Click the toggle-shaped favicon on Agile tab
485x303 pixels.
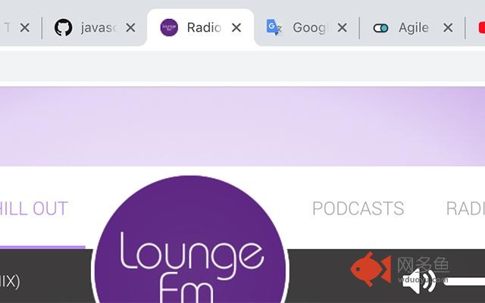[x=380, y=28]
